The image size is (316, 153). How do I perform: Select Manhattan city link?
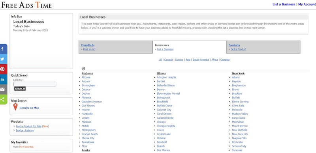click(x=238, y=122)
